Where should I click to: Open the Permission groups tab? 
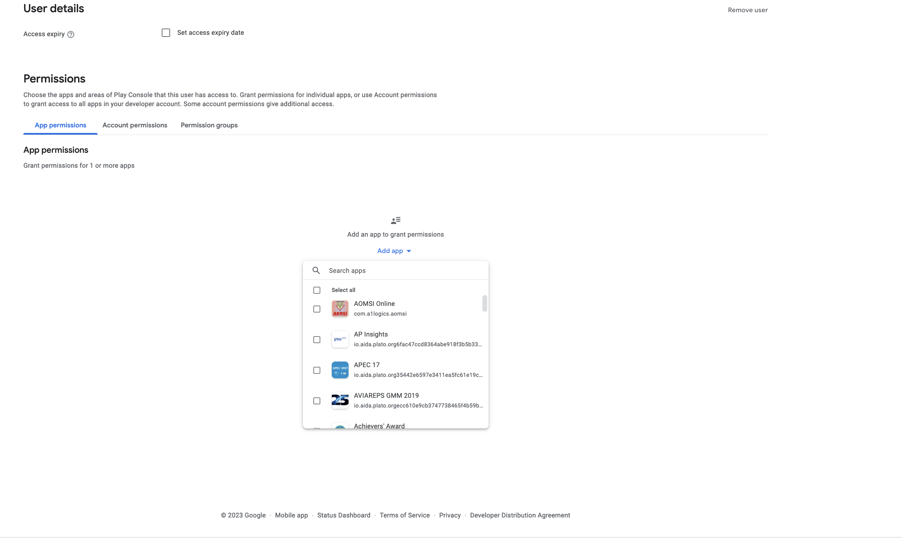(x=209, y=125)
